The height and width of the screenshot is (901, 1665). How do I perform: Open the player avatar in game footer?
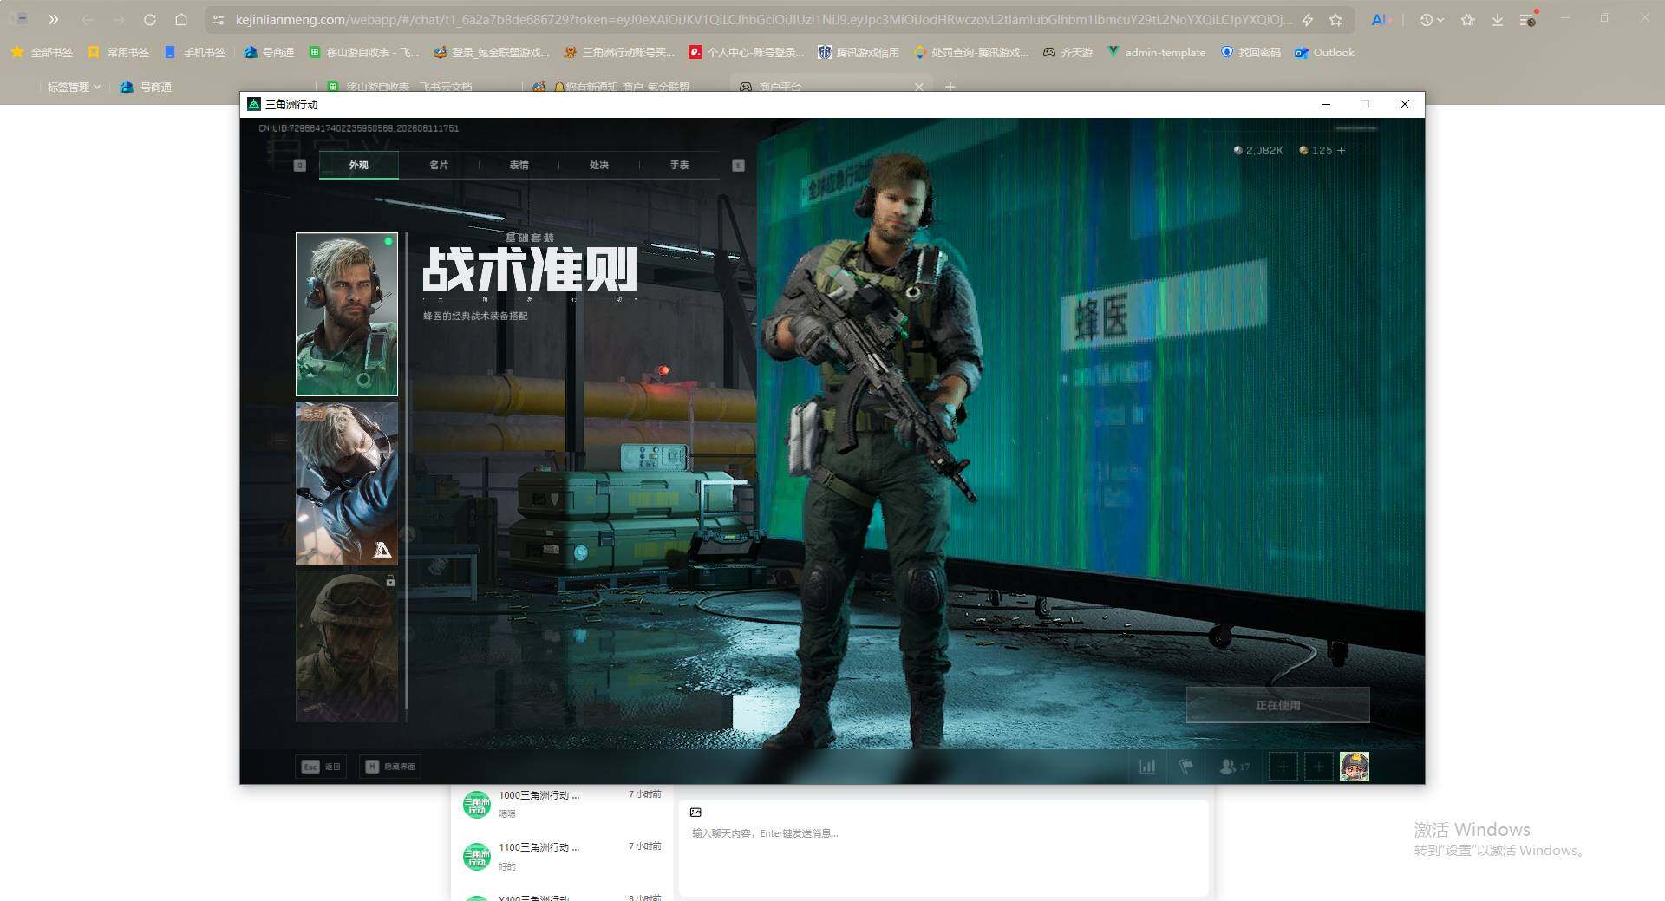[x=1355, y=767]
